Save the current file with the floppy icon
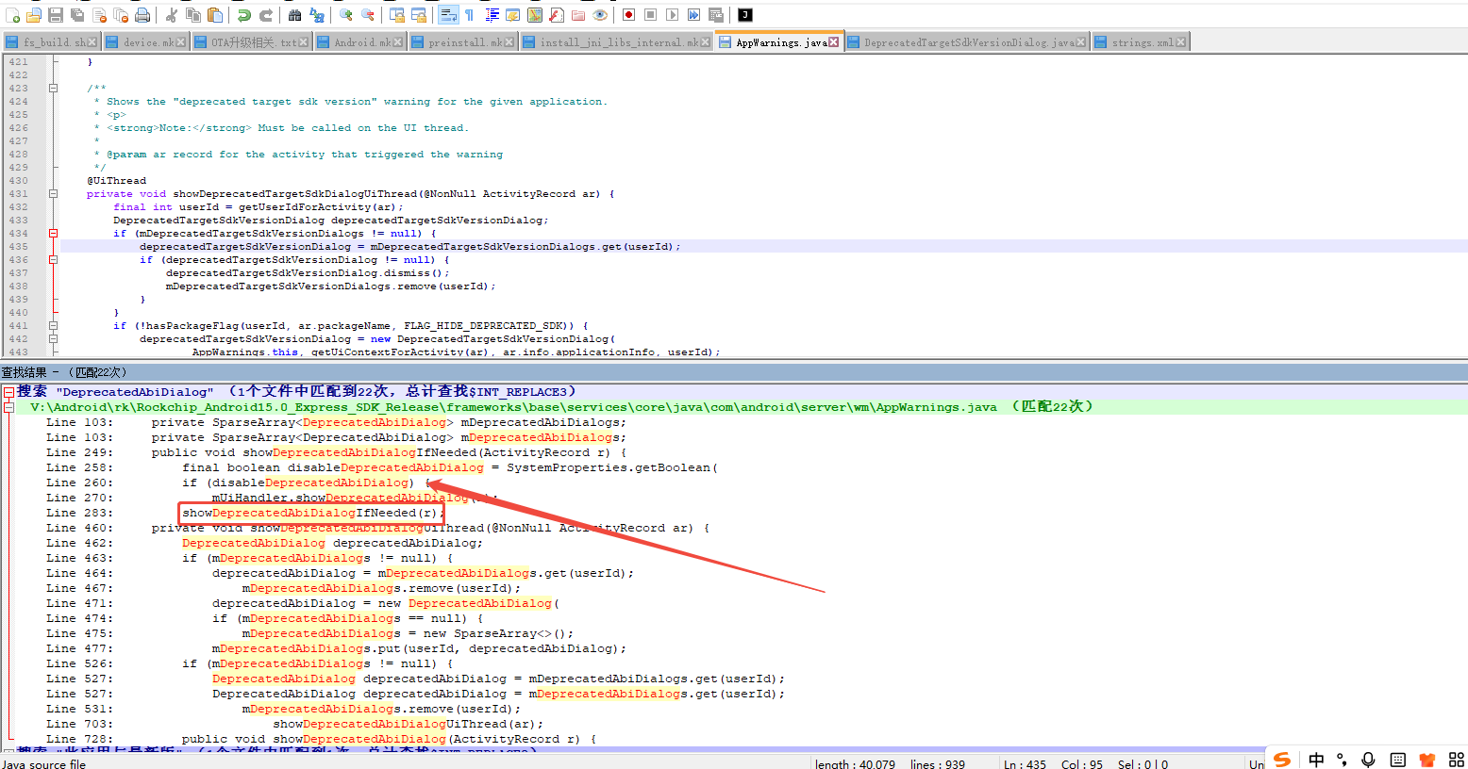The height and width of the screenshot is (769, 1468). 55,15
